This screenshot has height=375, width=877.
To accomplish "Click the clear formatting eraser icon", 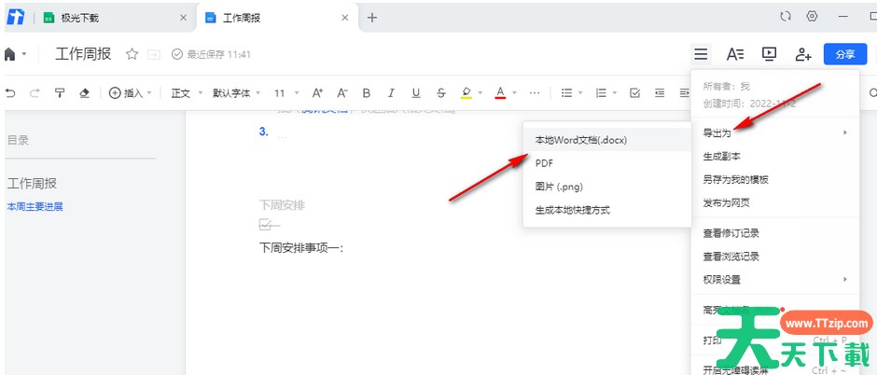I will tap(85, 93).
